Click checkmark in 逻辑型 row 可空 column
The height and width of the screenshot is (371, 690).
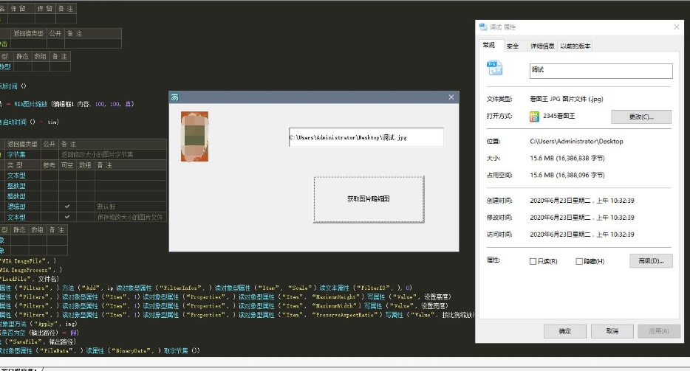(x=67, y=207)
